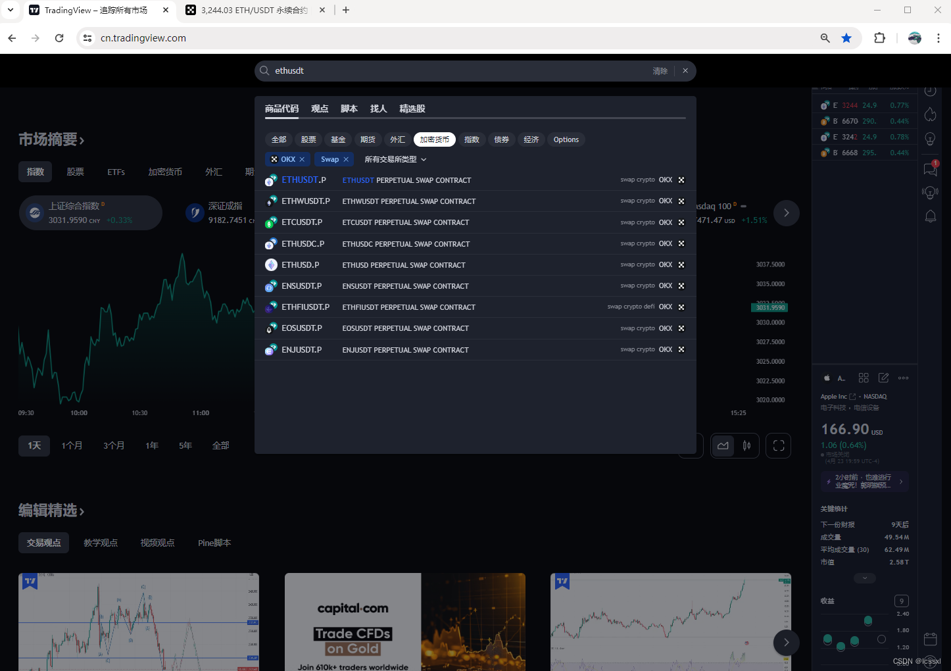
Task: Open the Chrome tab search dropdown arrow
Action: tap(11, 10)
